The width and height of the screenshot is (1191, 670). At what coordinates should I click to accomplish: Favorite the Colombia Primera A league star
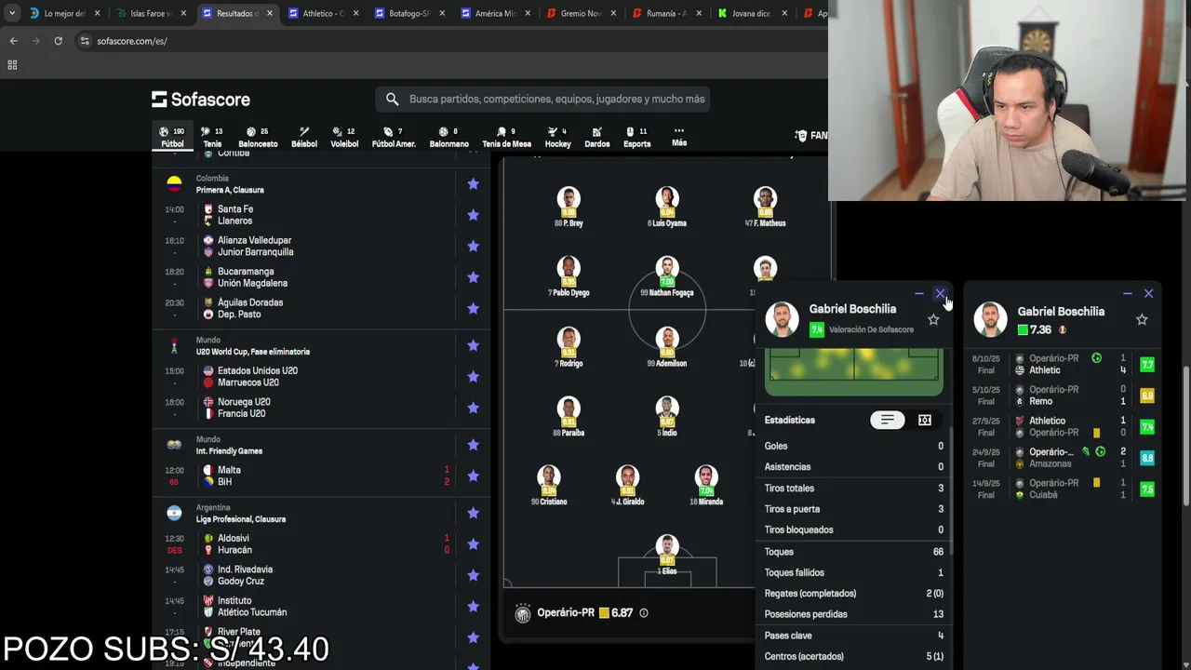[x=473, y=183]
